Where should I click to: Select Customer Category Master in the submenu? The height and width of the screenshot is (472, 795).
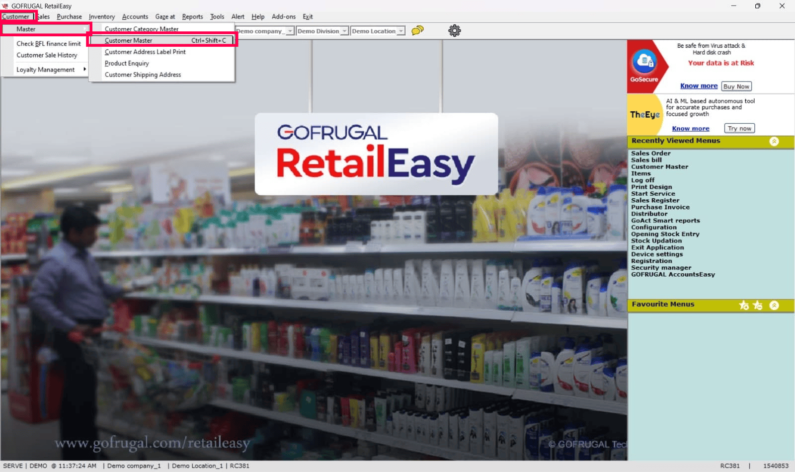(x=142, y=29)
